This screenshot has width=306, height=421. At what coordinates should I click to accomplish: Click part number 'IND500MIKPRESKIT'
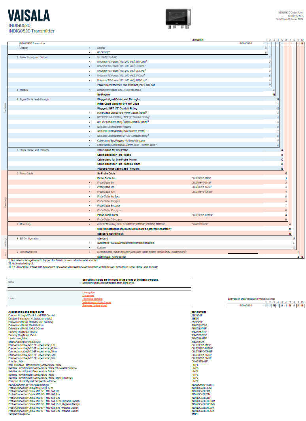(x=203, y=385)
